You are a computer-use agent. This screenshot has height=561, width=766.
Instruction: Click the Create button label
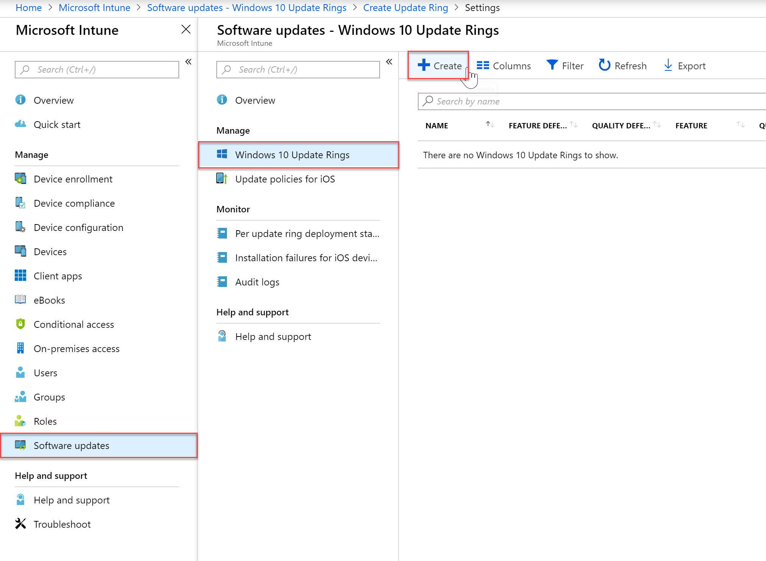(x=447, y=66)
